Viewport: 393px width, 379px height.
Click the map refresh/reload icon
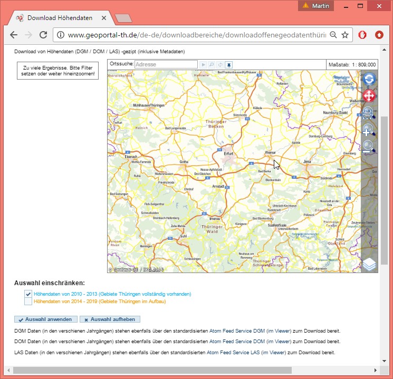coord(369,80)
